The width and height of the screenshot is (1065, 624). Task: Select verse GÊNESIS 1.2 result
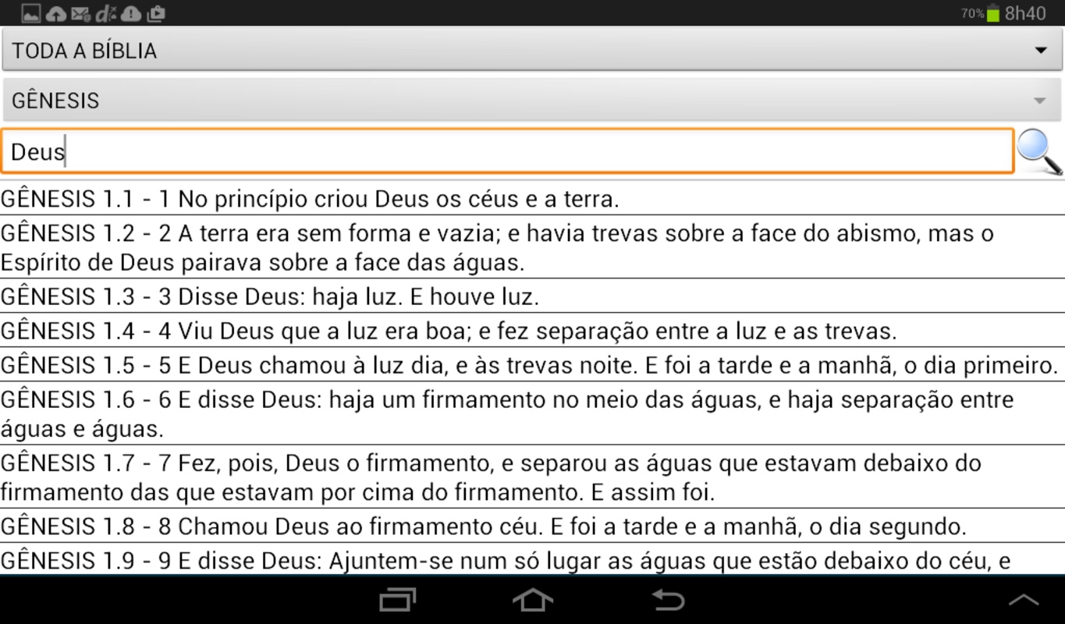pyautogui.click(x=532, y=246)
